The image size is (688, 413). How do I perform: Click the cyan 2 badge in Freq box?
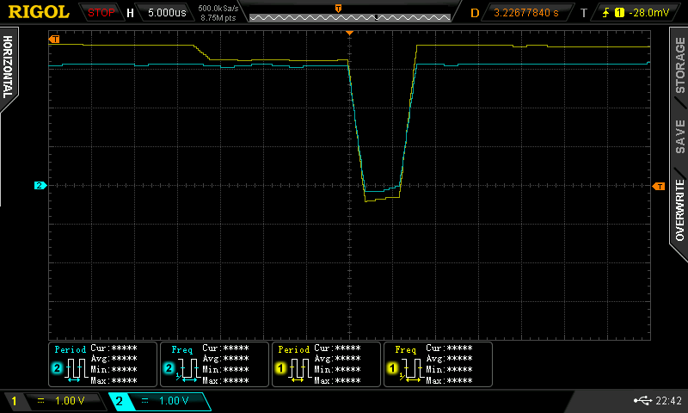pos(169,368)
